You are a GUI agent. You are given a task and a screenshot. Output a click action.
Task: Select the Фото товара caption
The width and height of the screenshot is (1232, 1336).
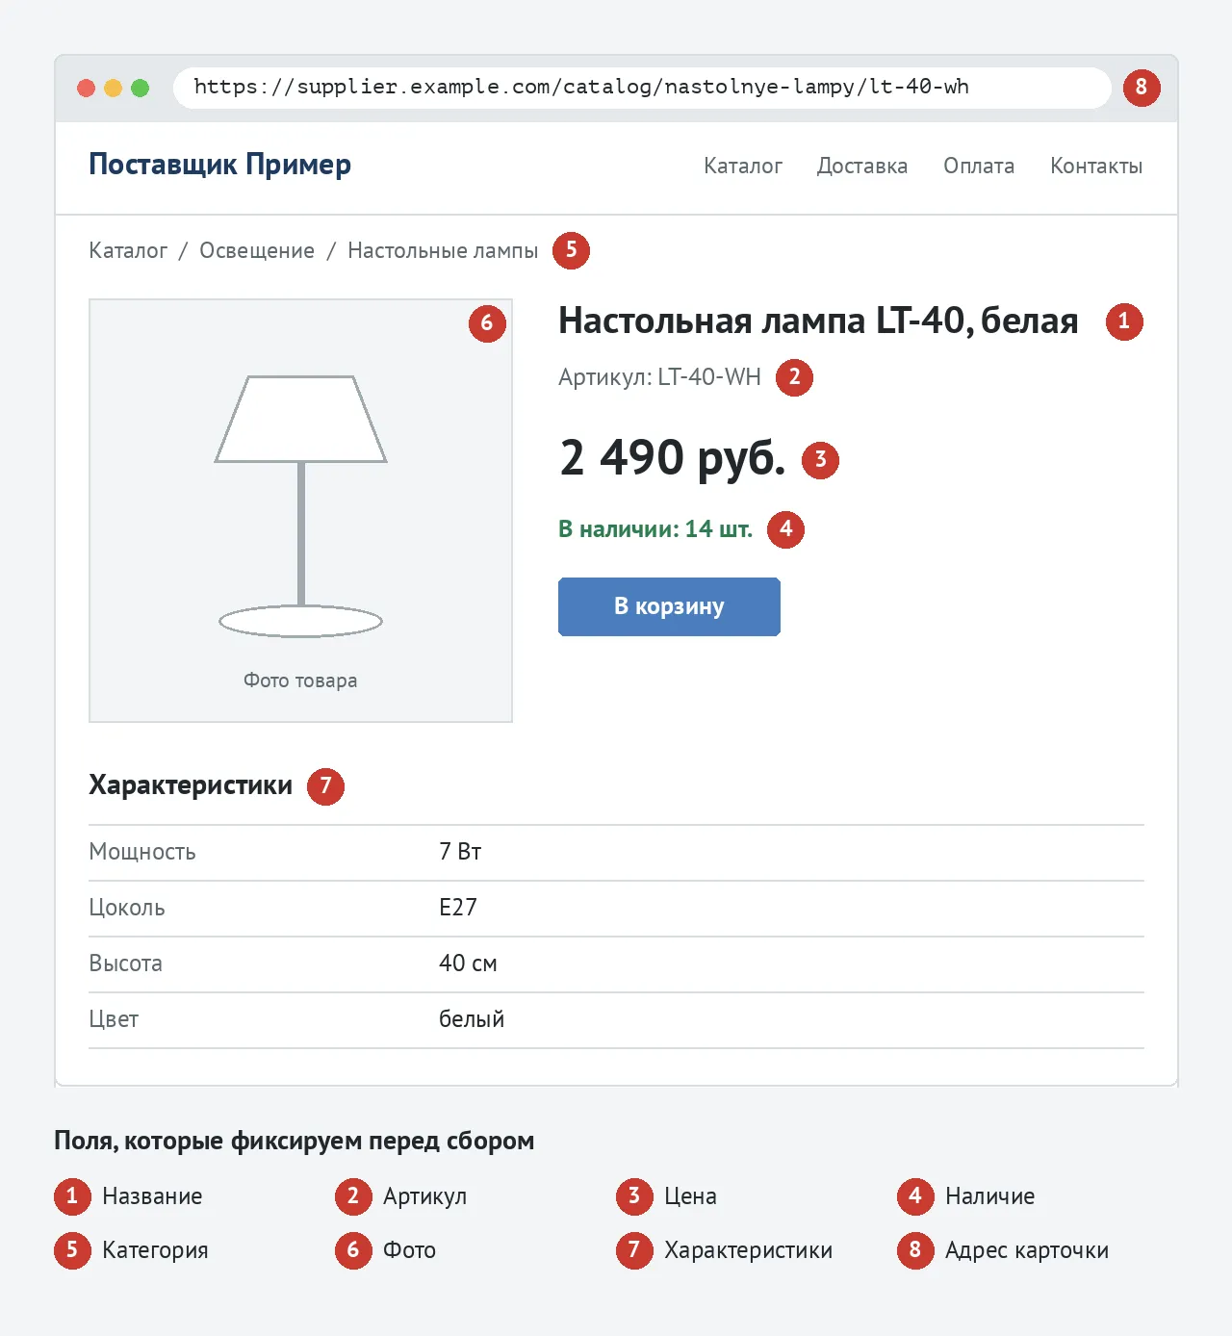(x=300, y=681)
